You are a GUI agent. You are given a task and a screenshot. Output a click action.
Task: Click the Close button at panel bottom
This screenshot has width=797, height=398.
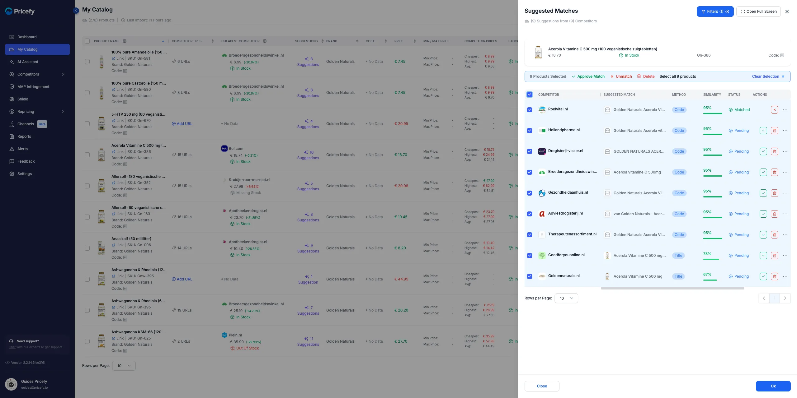coord(542,386)
